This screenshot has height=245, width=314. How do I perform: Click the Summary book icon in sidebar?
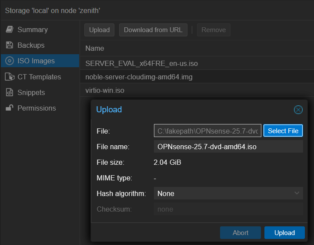pos(9,29)
